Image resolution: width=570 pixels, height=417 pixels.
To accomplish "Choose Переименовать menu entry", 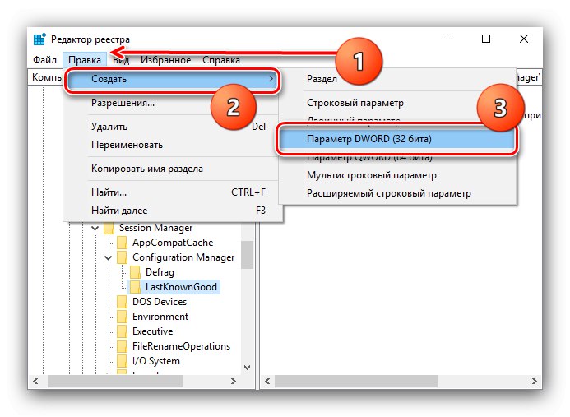I will pyautogui.click(x=172, y=145).
